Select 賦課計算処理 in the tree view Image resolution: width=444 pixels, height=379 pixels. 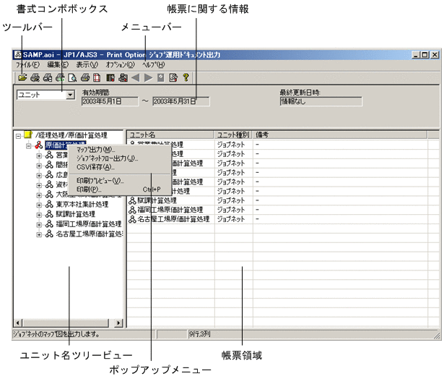click(x=75, y=214)
